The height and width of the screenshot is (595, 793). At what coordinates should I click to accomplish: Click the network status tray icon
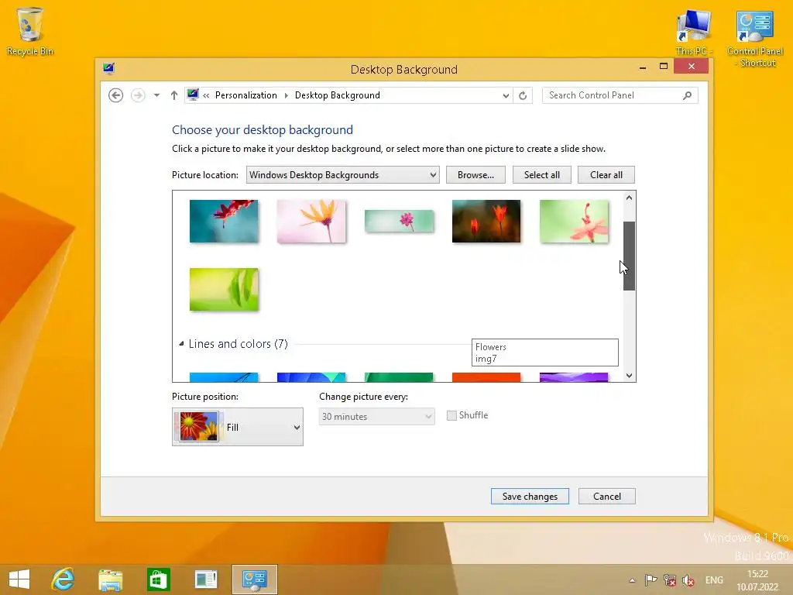tap(670, 580)
